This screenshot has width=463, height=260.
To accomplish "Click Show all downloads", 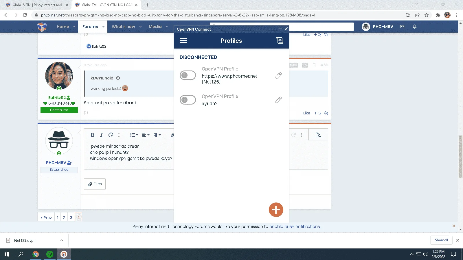I will pos(441,240).
